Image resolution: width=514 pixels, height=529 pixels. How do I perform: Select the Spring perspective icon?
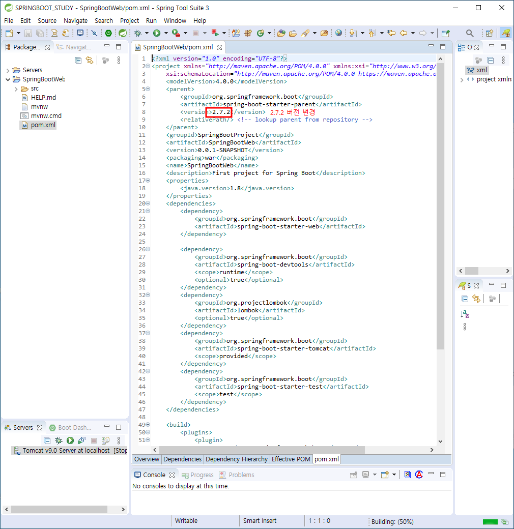[x=505, y=33]
